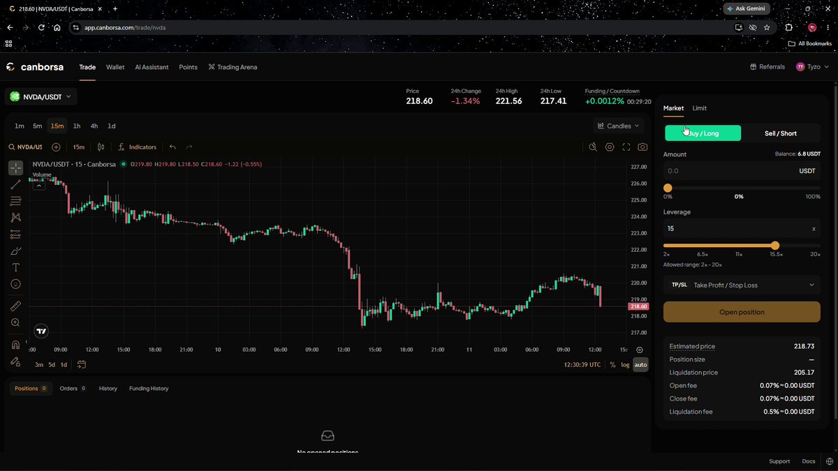Screen dimensions: 838x471
Task: Toggle auto scale on chart
Action: pos(640,364)
